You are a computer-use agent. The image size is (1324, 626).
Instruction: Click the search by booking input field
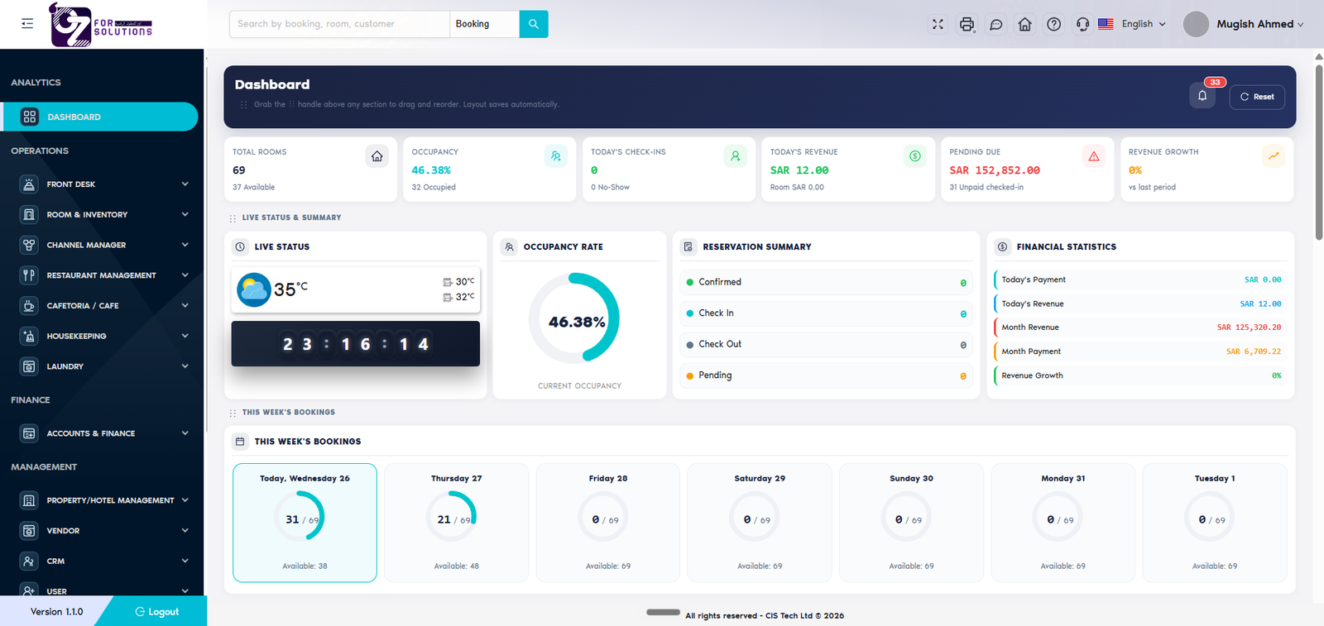pos(339,24)
